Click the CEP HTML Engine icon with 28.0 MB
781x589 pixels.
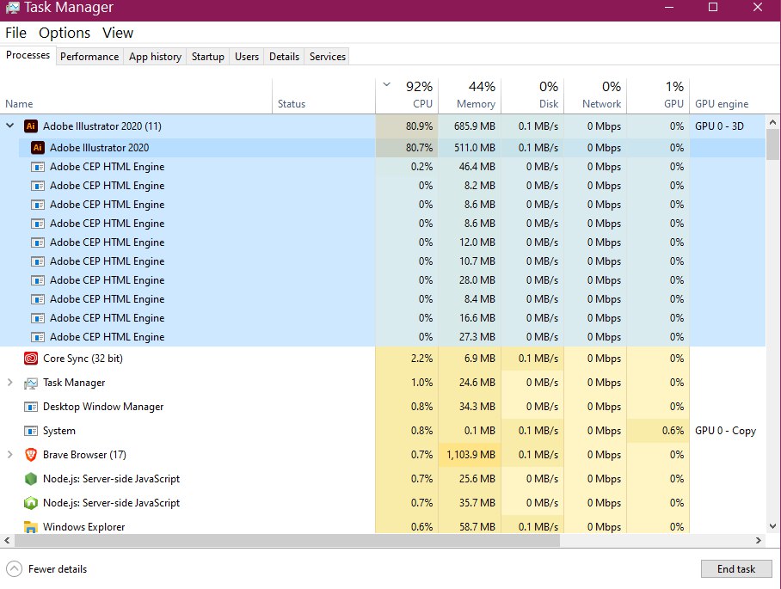(37, 280)
